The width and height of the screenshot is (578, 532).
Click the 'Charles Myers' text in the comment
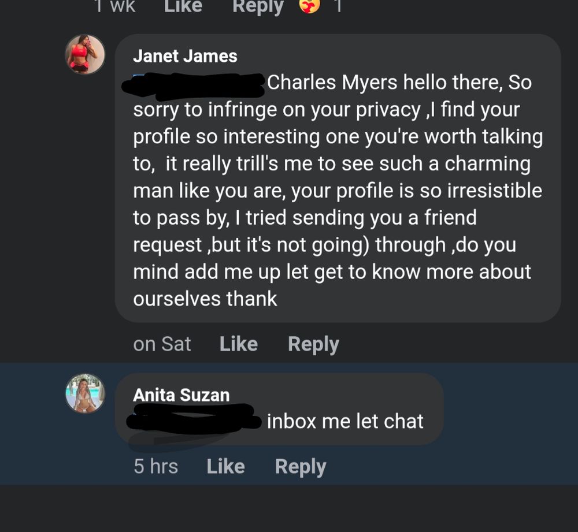[x=332, y=83]
